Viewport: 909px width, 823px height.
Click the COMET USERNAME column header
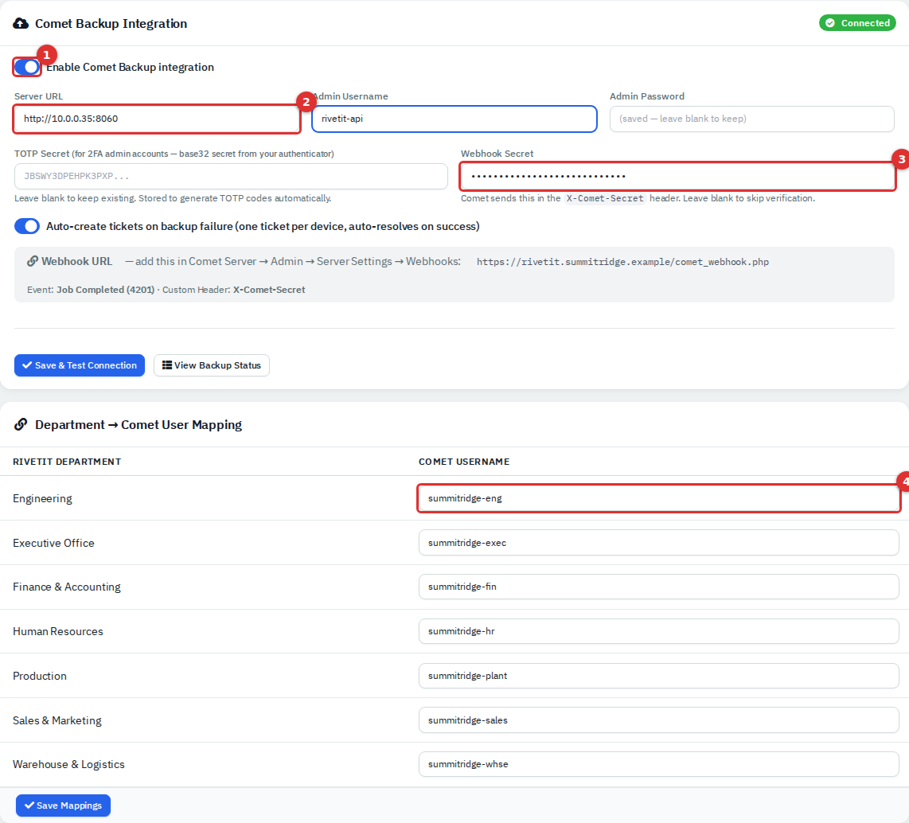click(x=464, y=462)
